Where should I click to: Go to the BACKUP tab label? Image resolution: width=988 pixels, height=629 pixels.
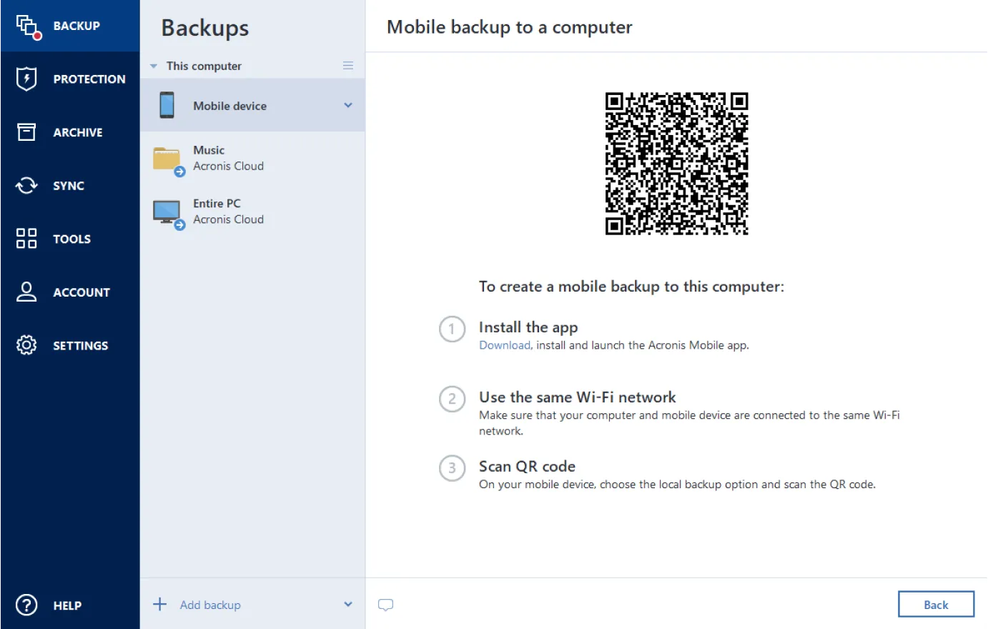pos(76,26)
